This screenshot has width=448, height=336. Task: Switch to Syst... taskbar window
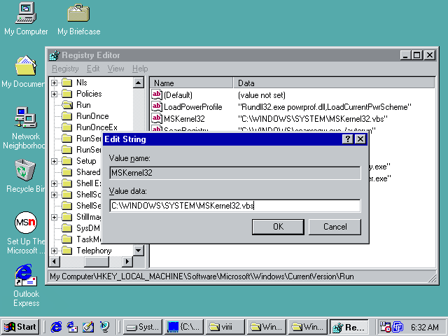tap(143, 327)
